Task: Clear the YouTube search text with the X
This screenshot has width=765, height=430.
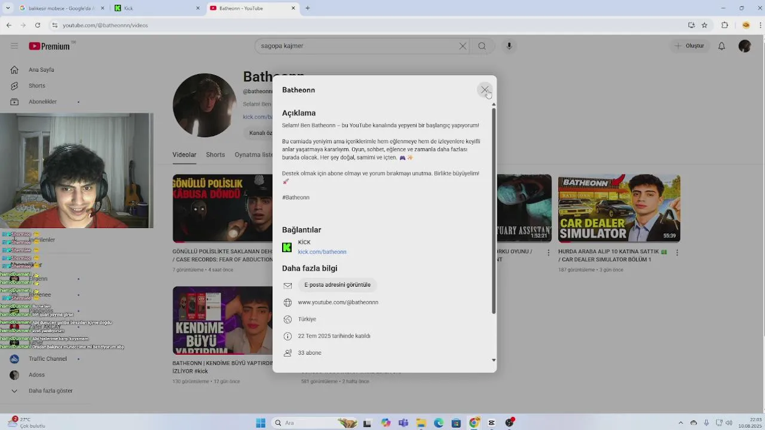Action: (463, 46)
